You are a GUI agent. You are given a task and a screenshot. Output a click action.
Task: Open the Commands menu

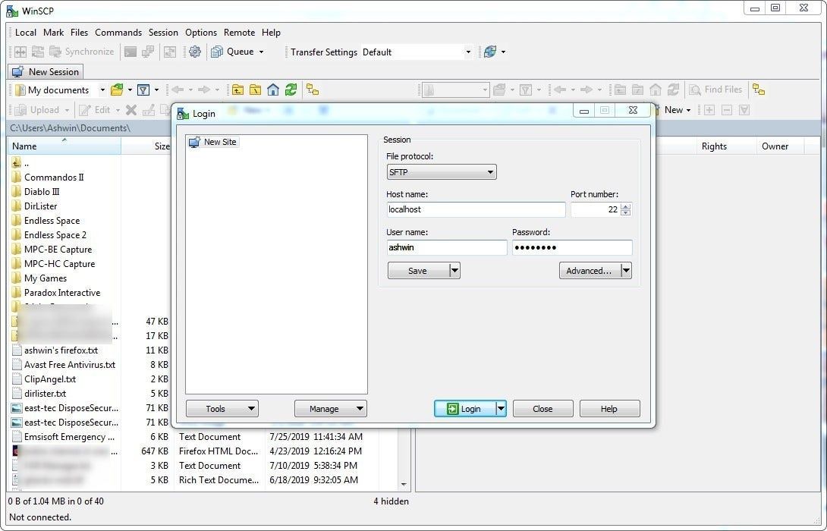pos(118,33)
